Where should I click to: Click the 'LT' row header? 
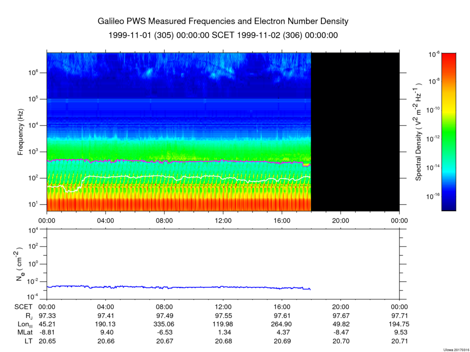28,341
